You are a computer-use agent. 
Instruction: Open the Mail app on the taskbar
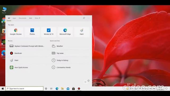pos(68,89)
